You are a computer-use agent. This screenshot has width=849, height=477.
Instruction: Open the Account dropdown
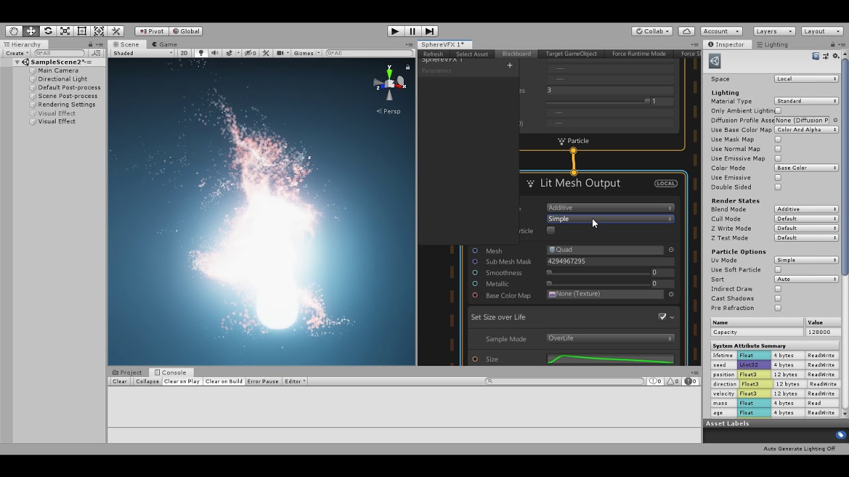721,31
